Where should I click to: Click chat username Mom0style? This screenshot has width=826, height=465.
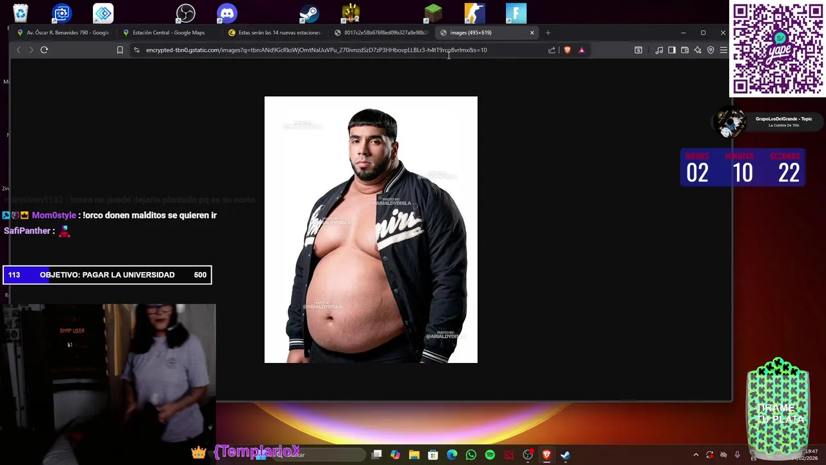point(54,215)
